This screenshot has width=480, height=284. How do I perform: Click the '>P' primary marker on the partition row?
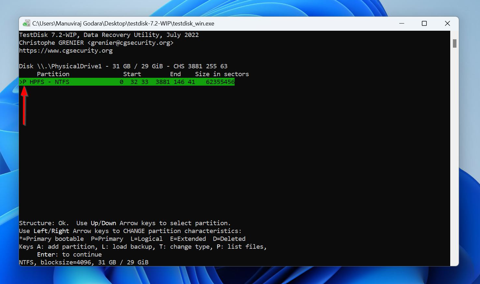(23, 82)
